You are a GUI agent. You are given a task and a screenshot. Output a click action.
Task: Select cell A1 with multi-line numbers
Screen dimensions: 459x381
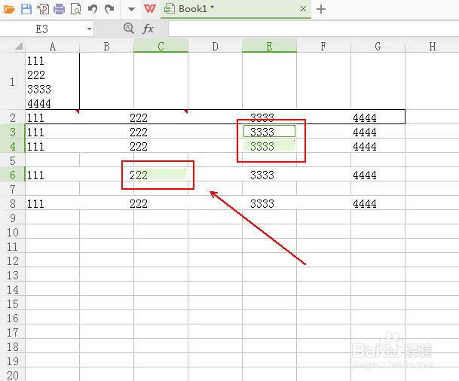click(53, 81)
